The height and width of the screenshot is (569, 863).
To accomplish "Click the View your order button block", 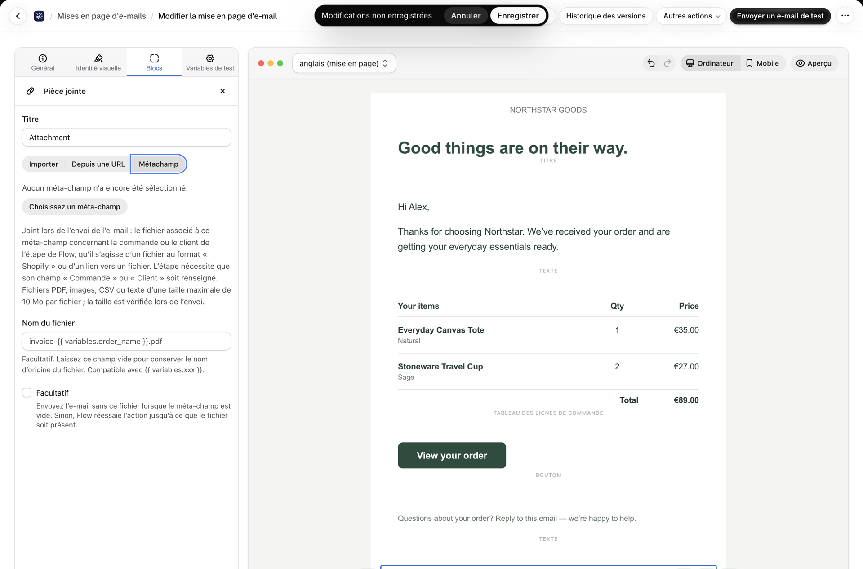I will (452, 455).
